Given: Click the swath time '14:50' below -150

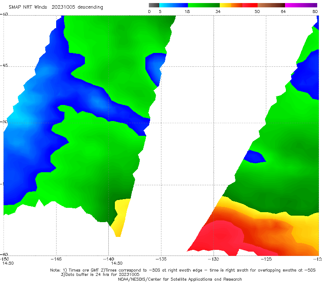Looking at the screenshot, I should 8,263.
